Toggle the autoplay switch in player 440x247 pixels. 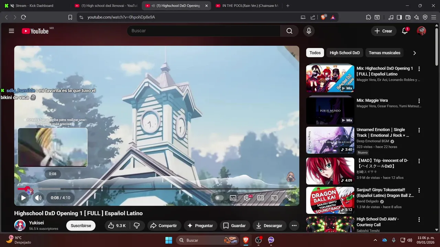pos(219,198)
